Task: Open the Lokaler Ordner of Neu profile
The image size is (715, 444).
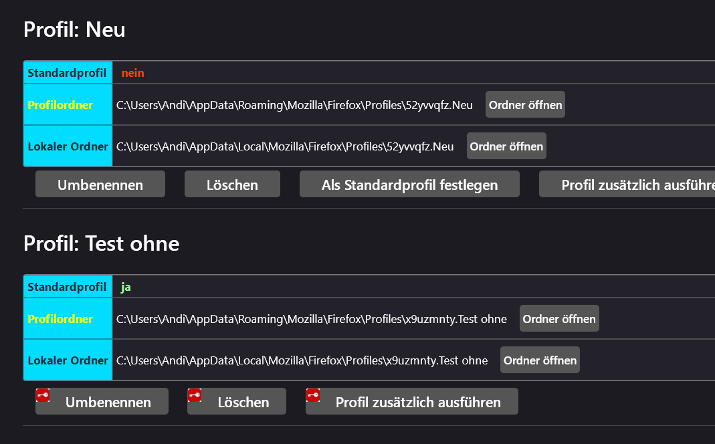Action: (x=506, y=146)
